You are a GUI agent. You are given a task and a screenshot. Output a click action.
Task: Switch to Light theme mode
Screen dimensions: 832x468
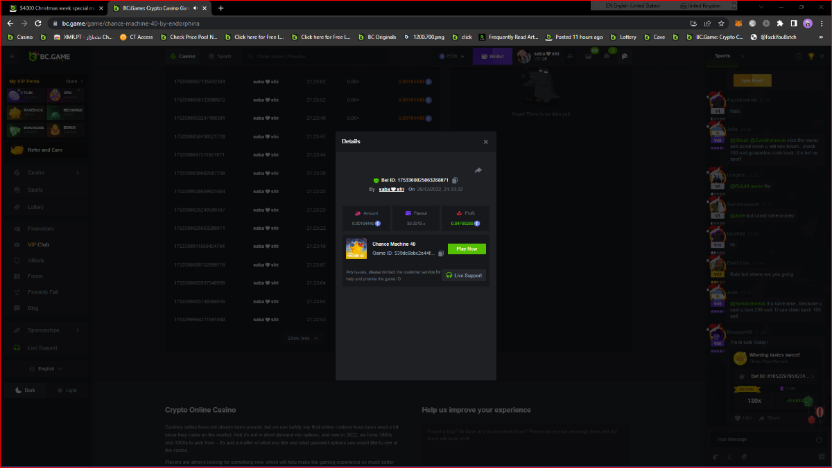click(x=67, y=390)
